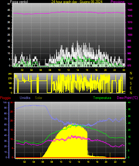Viewport: 139px width, 166px height.
Task: Click the 'S' compass direction letter
Action: click(131, 83)
